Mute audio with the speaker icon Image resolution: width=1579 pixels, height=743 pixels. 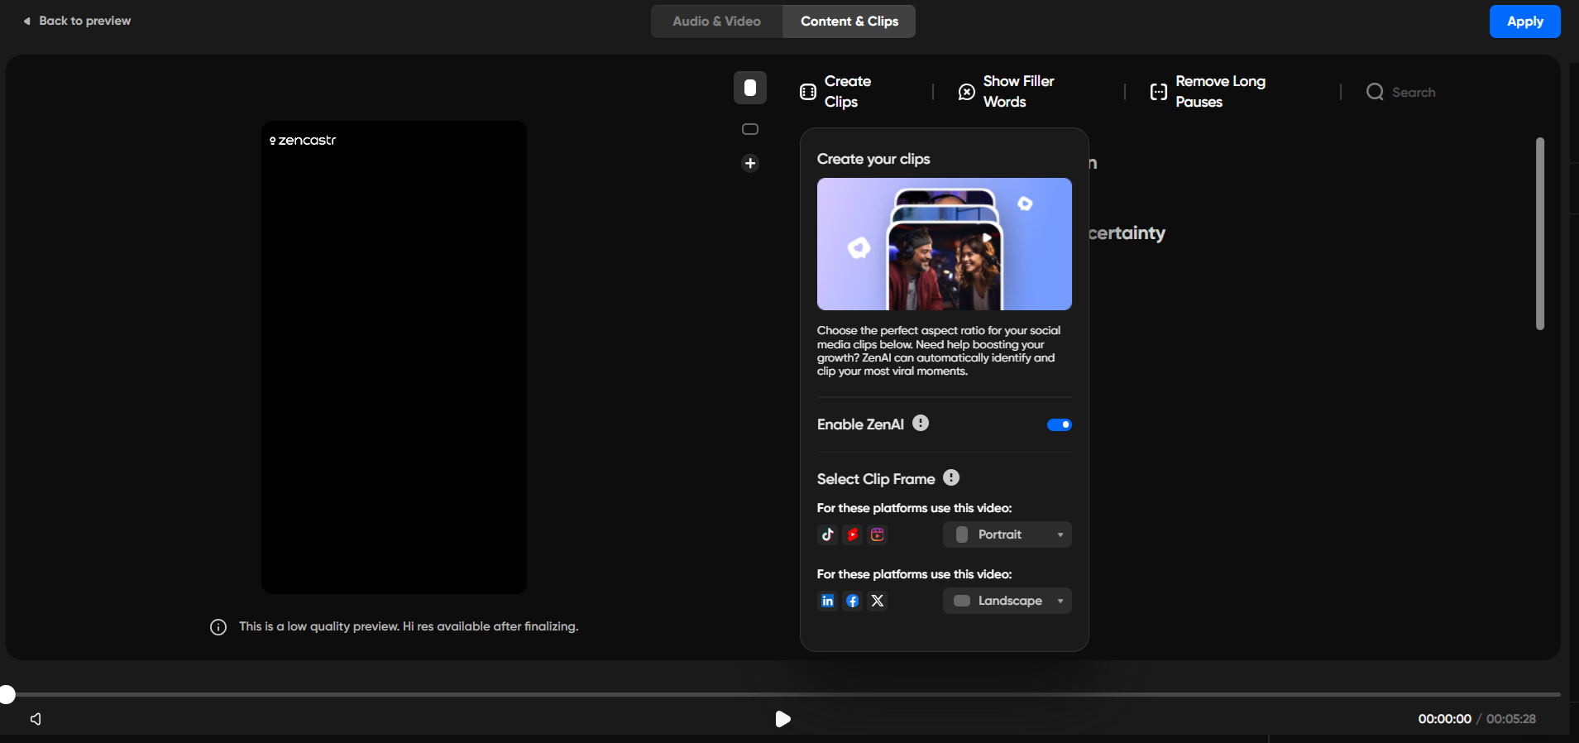coord(36,719)
